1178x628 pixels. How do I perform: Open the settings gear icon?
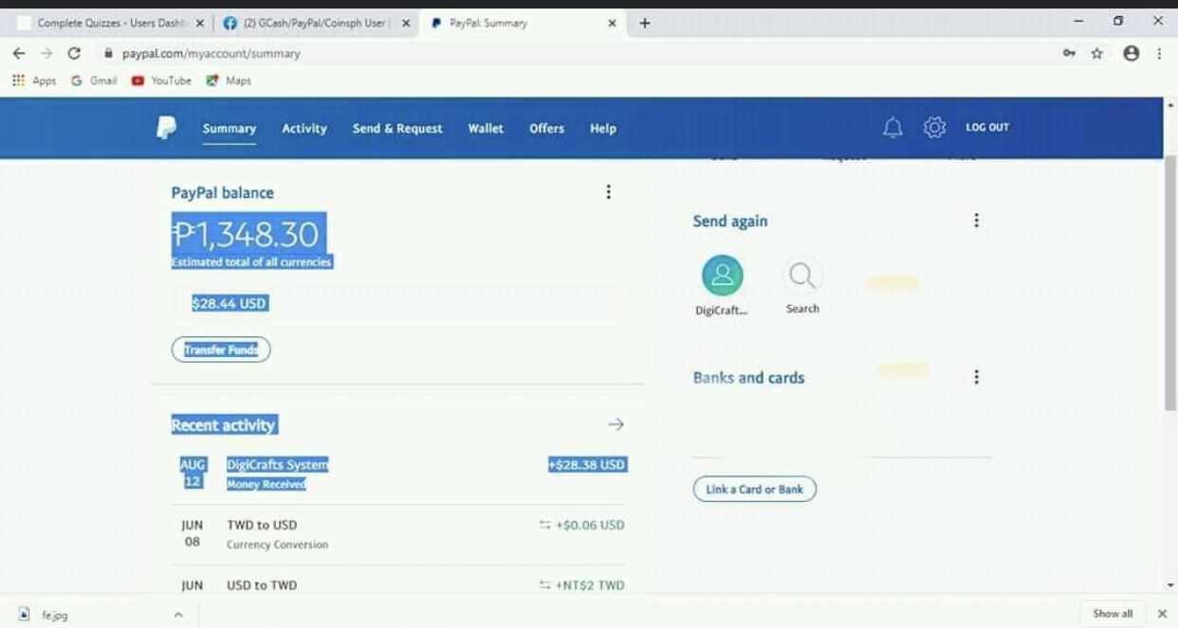(934, 127)
